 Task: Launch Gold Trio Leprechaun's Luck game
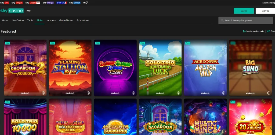pos(160,68)
